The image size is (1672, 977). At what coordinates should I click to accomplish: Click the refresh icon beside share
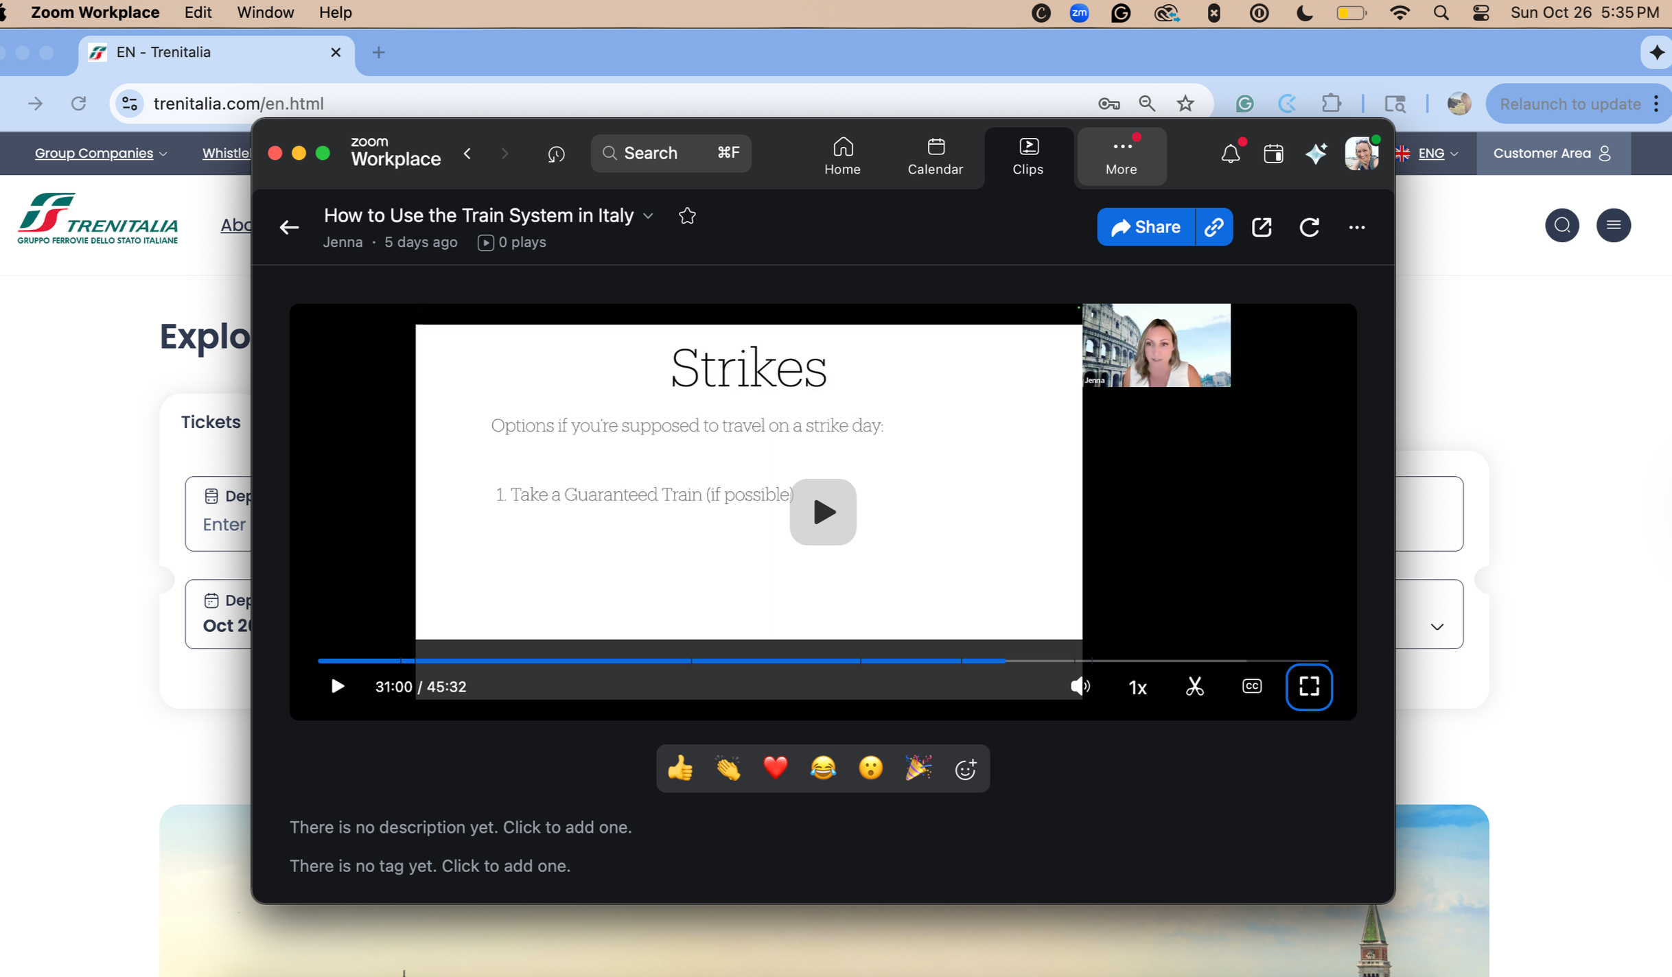pyautogui.click(x=1309, y=227)
